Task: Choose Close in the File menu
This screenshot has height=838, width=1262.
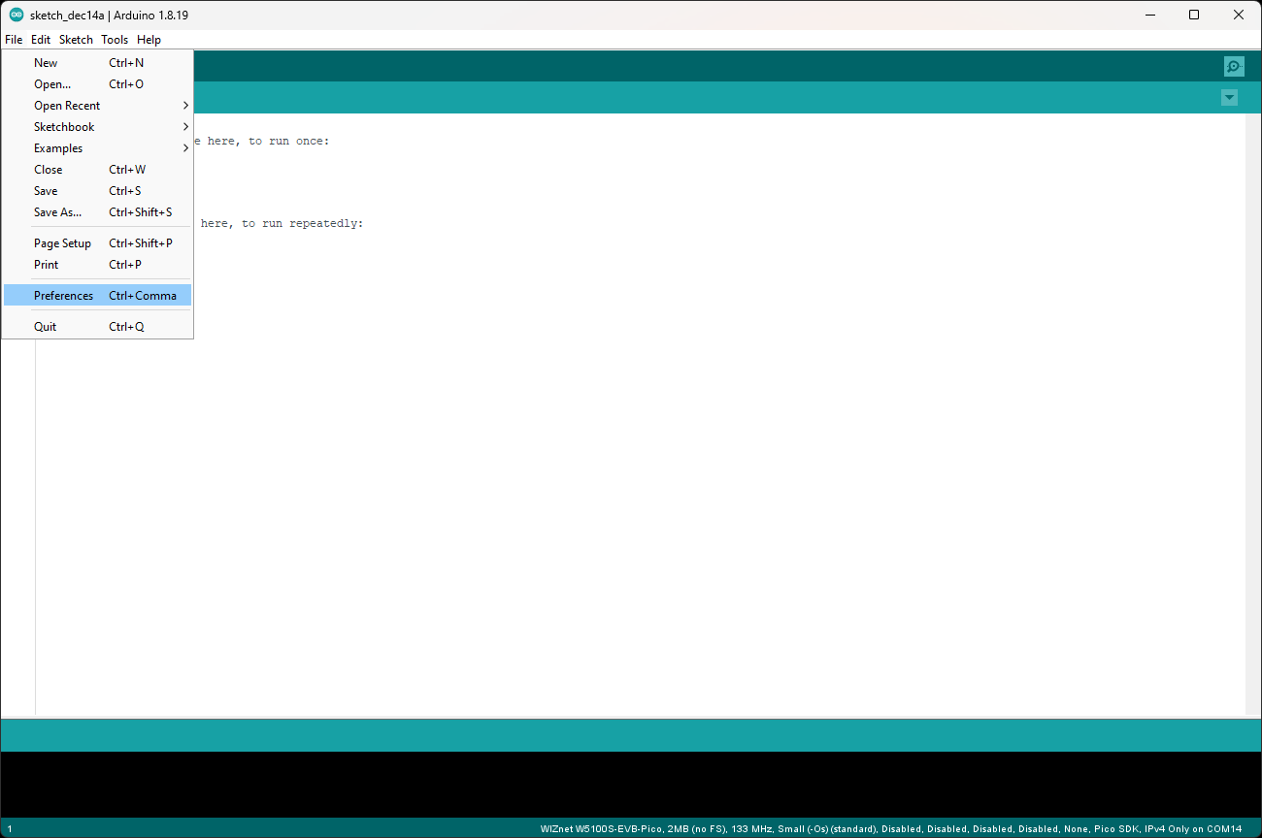Action: pyautogui.click(x=97, y=170)
